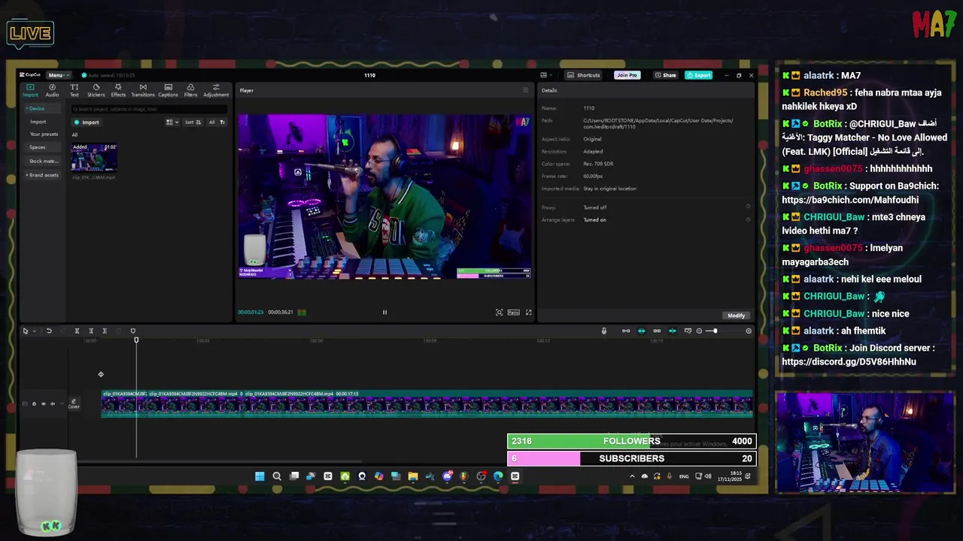Click the player focus frame icon
963x541 pixels.
pos(499,313)
